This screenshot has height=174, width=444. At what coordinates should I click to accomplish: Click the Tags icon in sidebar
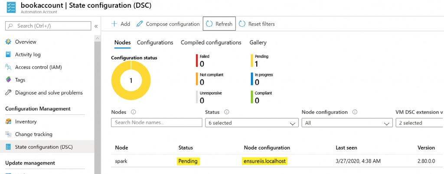(x=8, y=80)
